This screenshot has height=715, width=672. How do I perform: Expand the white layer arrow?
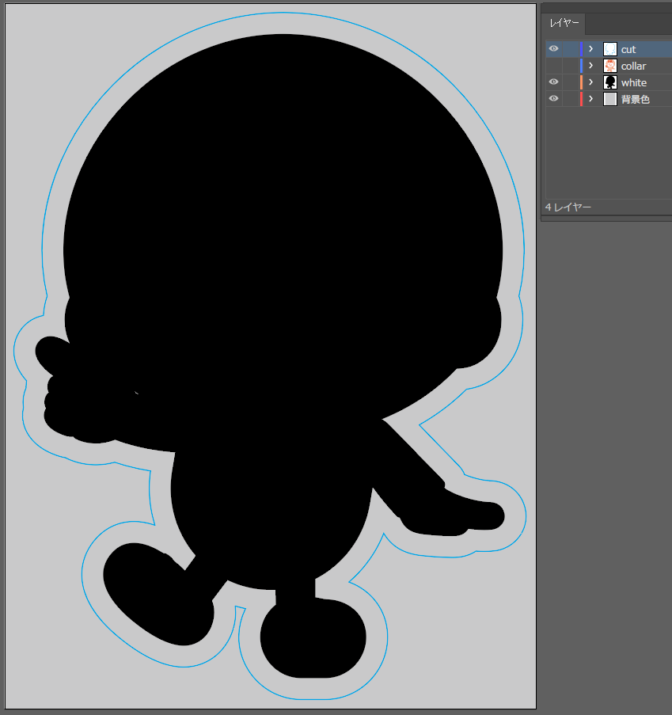pos(590,82)
